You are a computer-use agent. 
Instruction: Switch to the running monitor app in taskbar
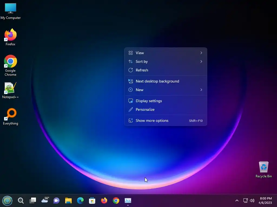tap(128, 201)
